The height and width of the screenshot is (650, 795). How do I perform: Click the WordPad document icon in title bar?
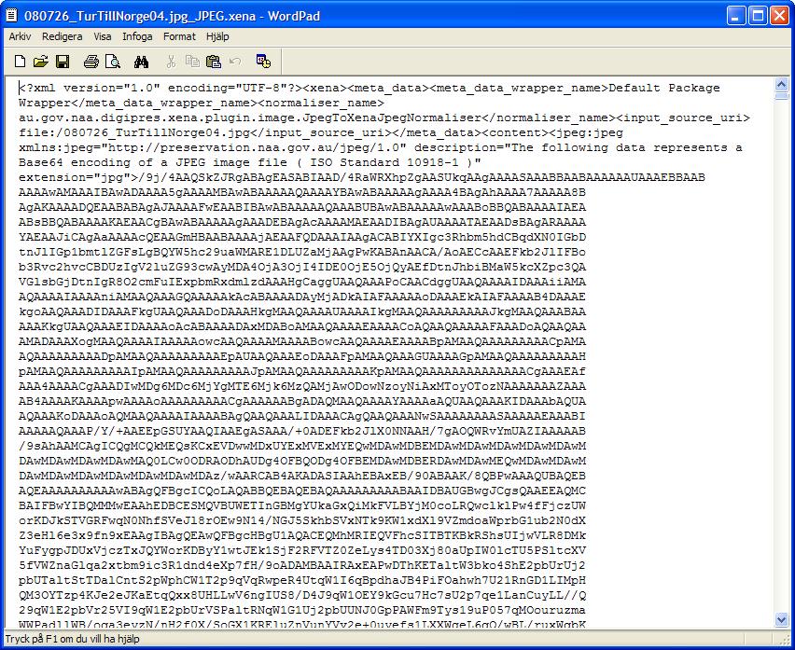click(x=11, y=15)
